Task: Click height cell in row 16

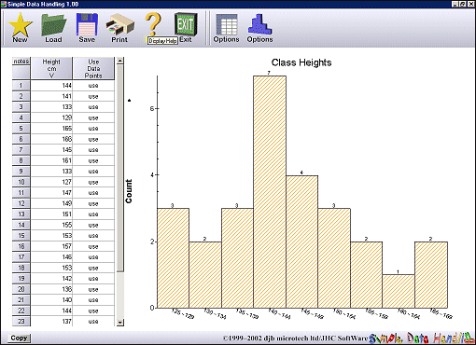Action: point(51,246)
